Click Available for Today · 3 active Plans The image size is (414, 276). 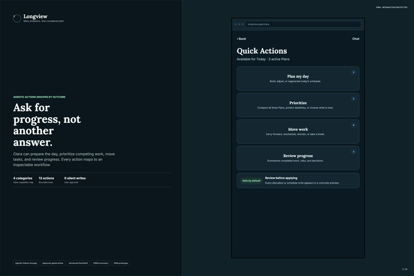pos(263,59)
